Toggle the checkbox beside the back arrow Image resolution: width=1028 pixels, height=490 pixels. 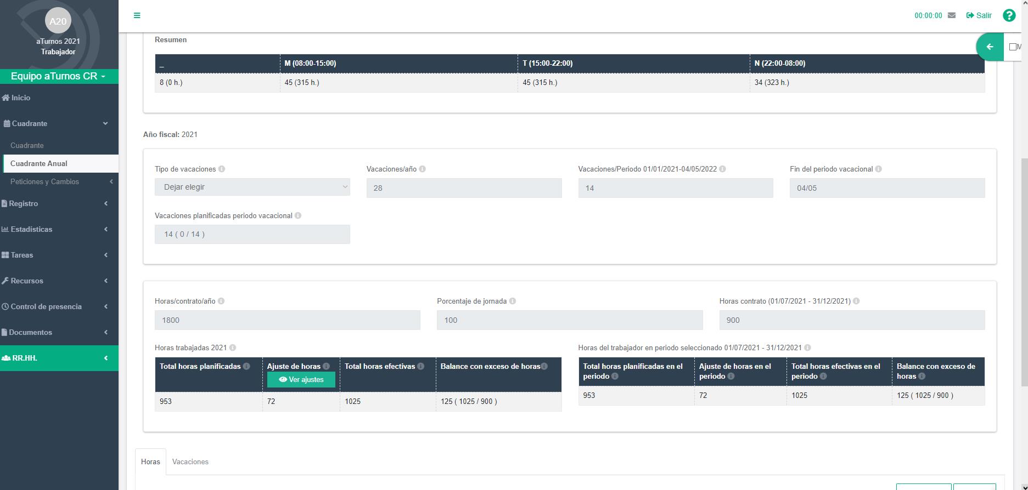coord(1013,47)
